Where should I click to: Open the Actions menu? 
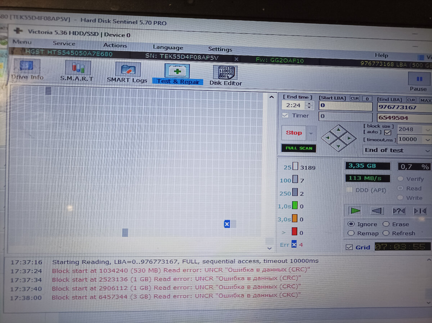coord(115,45)
